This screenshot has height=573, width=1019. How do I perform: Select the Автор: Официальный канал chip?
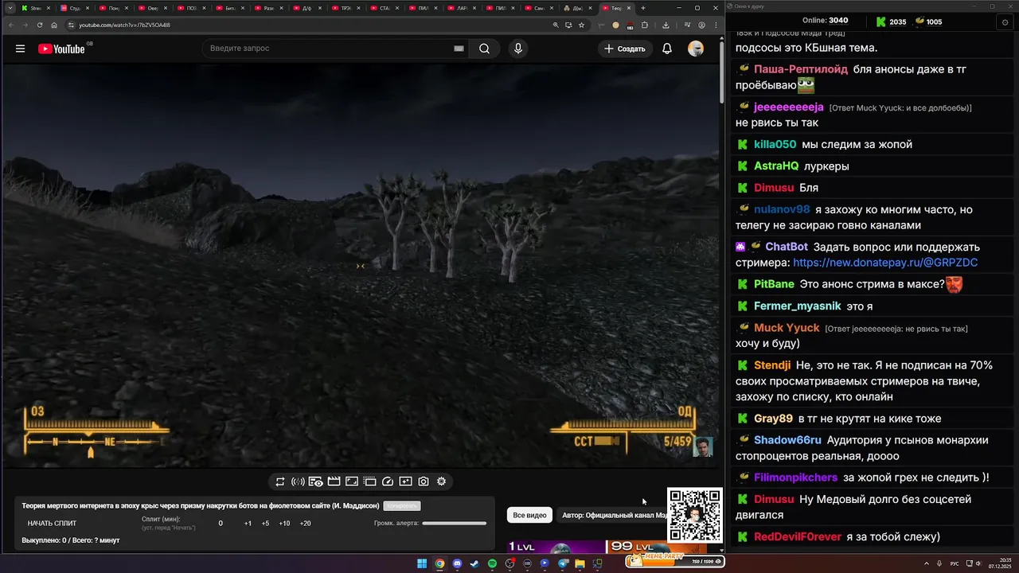click(613, 515)
